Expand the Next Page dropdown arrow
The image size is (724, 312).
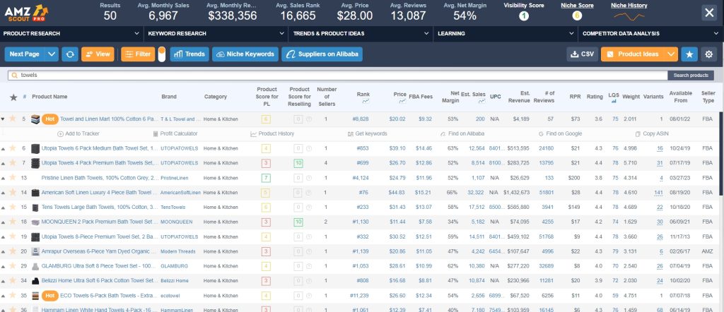(52, 54)
